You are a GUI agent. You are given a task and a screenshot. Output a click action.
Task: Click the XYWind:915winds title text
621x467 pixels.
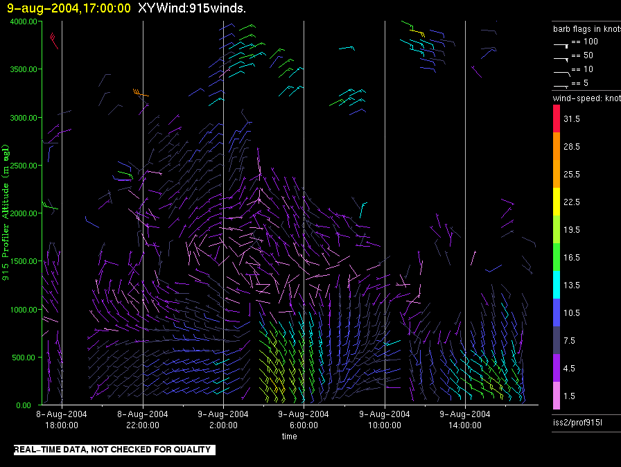192,8
